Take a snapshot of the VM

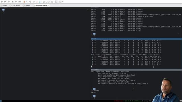[x=34, y=2]
